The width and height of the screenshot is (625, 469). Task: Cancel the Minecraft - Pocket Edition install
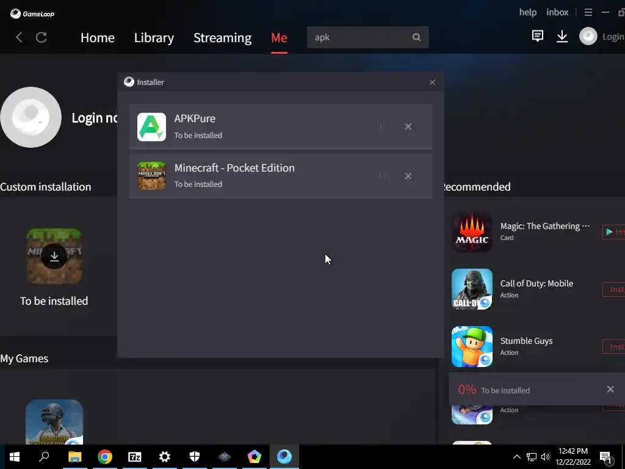tap(408, 176)
